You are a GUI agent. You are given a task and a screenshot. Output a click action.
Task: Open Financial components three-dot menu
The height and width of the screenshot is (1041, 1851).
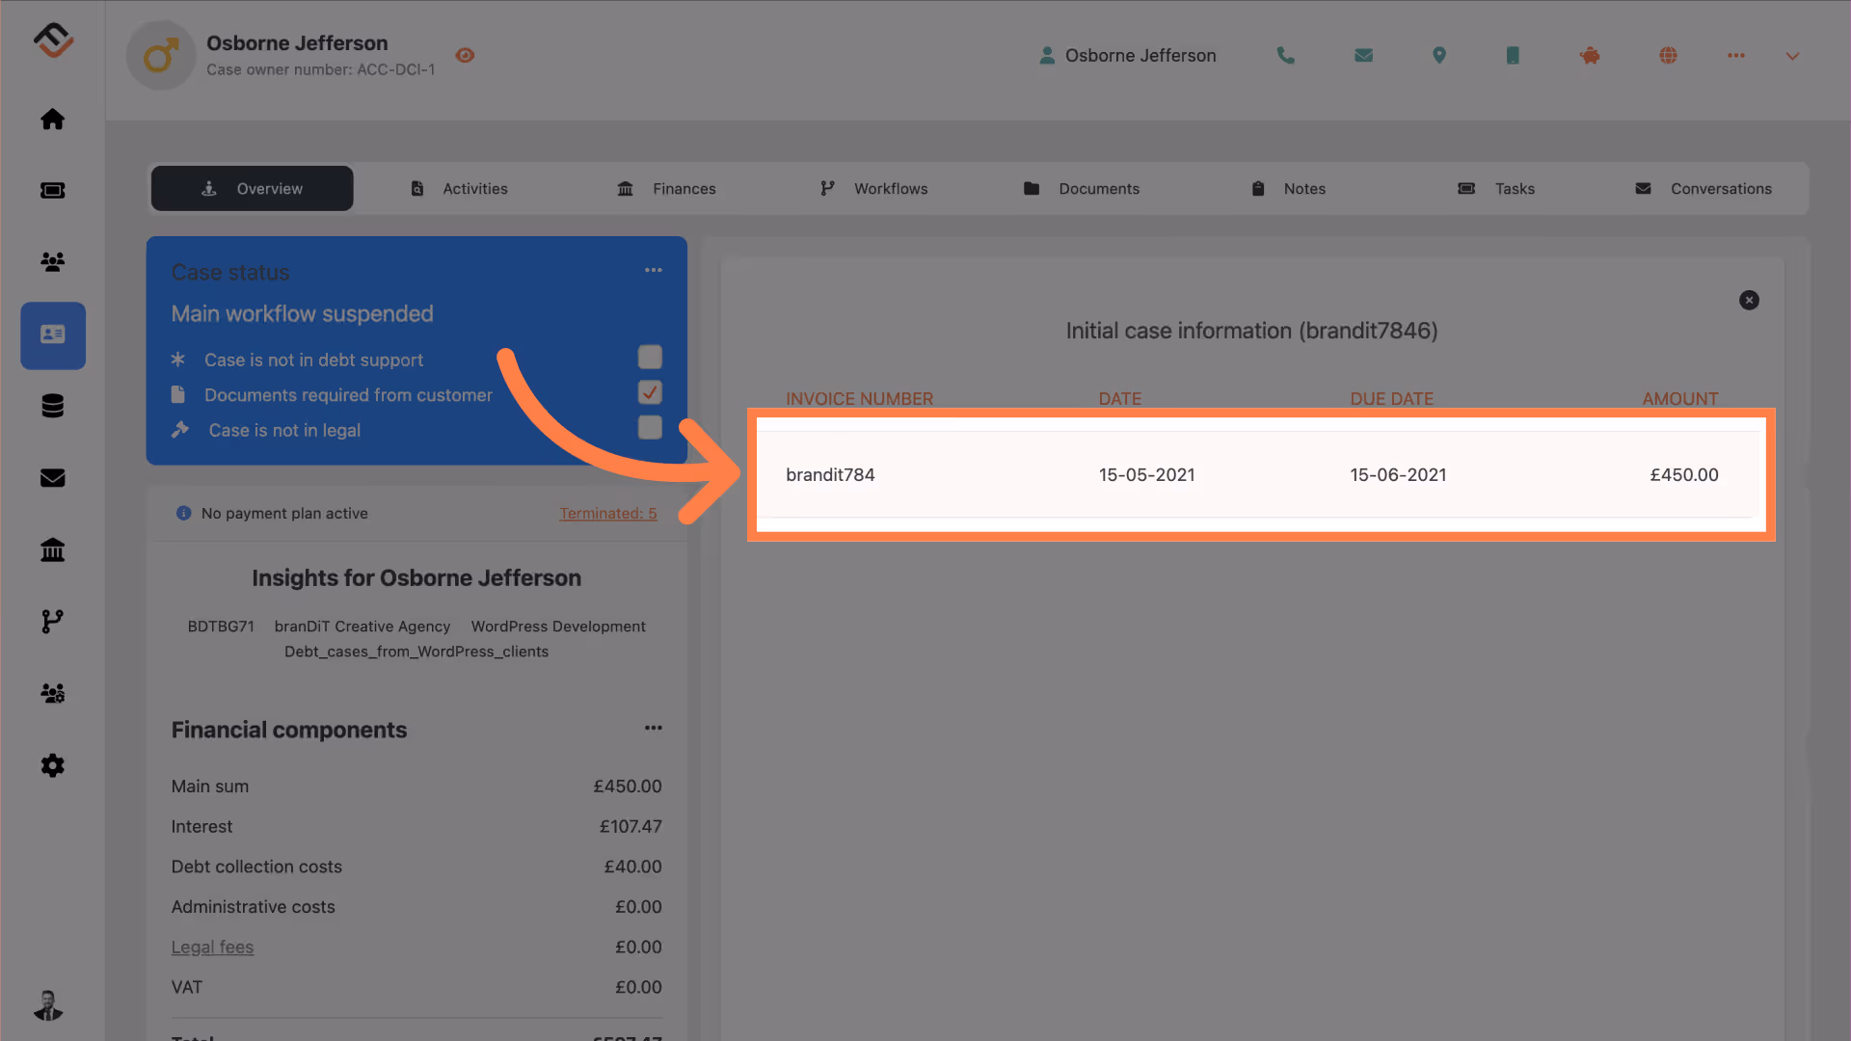click(654, 728)
